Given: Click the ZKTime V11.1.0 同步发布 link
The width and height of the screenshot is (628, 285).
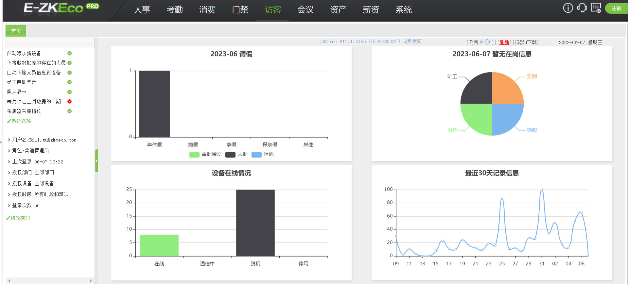Looking at the screenshot, I should click(x=371, y=42).
